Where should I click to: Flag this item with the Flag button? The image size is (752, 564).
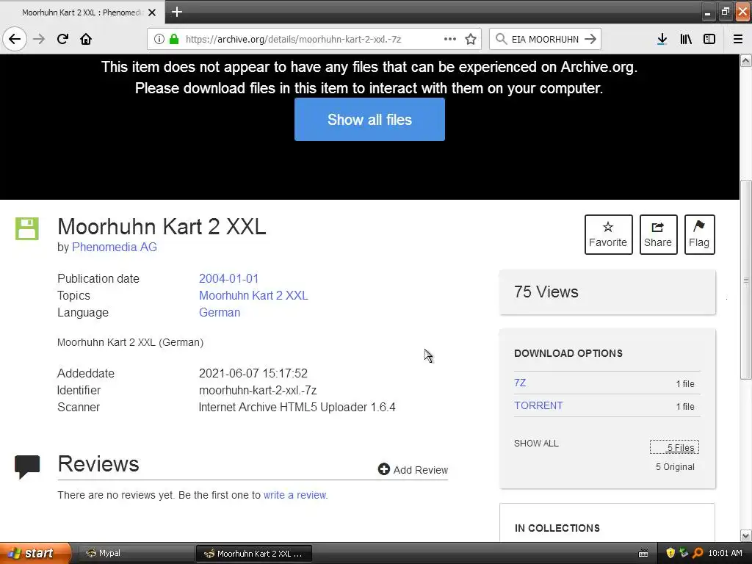[x=699, y=234]
